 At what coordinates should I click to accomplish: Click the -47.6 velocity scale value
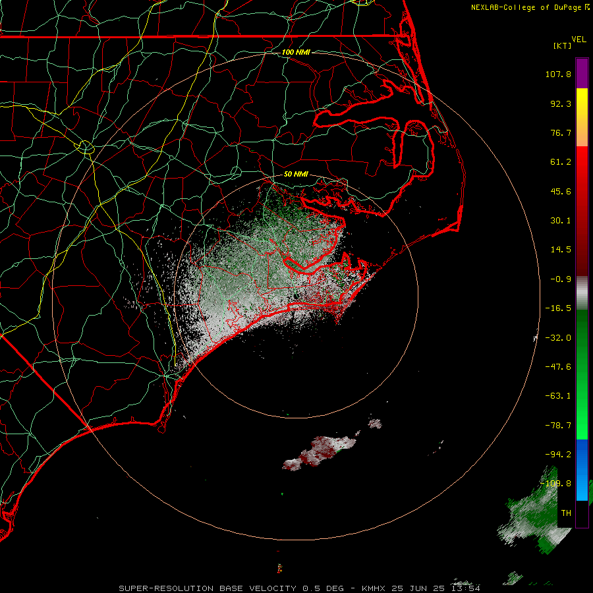point(558,367)
